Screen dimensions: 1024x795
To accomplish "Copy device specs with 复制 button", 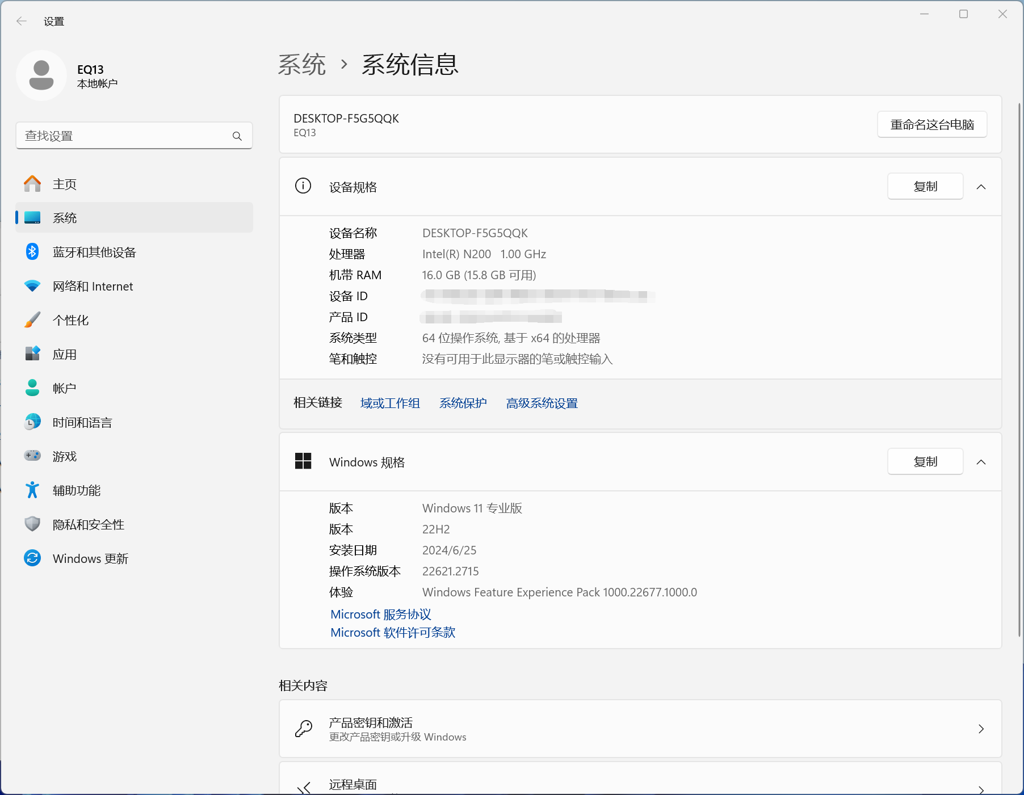I will pyautogui.click(x=925, y=187).
